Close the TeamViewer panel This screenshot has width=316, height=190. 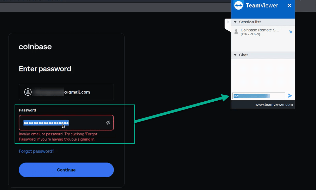tap(289, 5)
